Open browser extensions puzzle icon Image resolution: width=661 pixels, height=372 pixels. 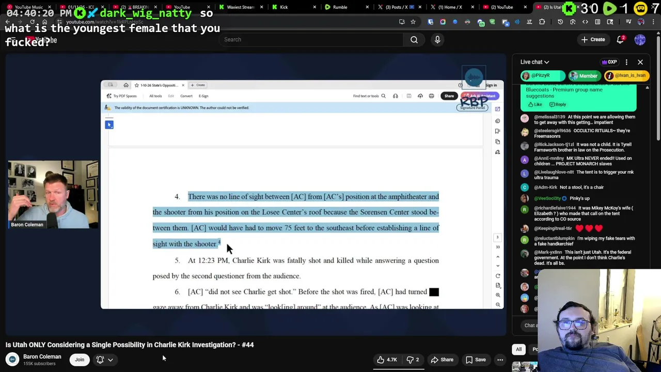click(x=542, y=22)
